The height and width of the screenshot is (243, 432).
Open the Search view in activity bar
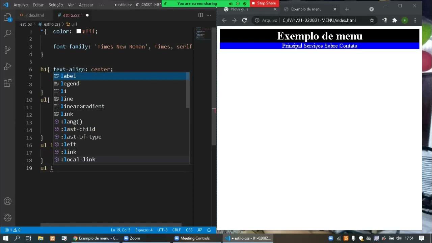[x=7, y=33]
